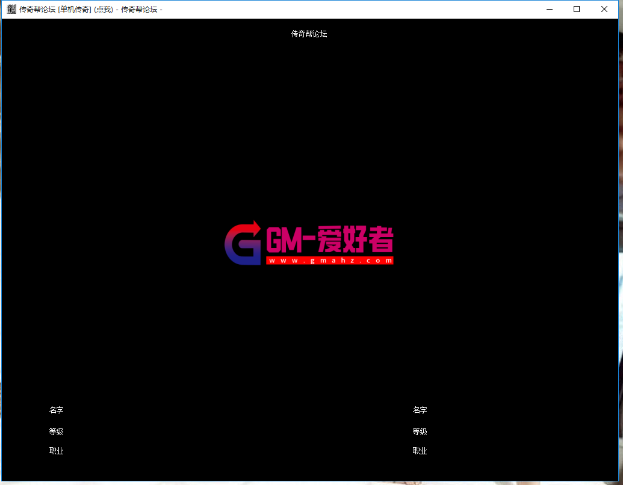
Task: Click the window title text 传奇帮论坛 [单机传奇] (点我)
Action: tap(66, 10)
